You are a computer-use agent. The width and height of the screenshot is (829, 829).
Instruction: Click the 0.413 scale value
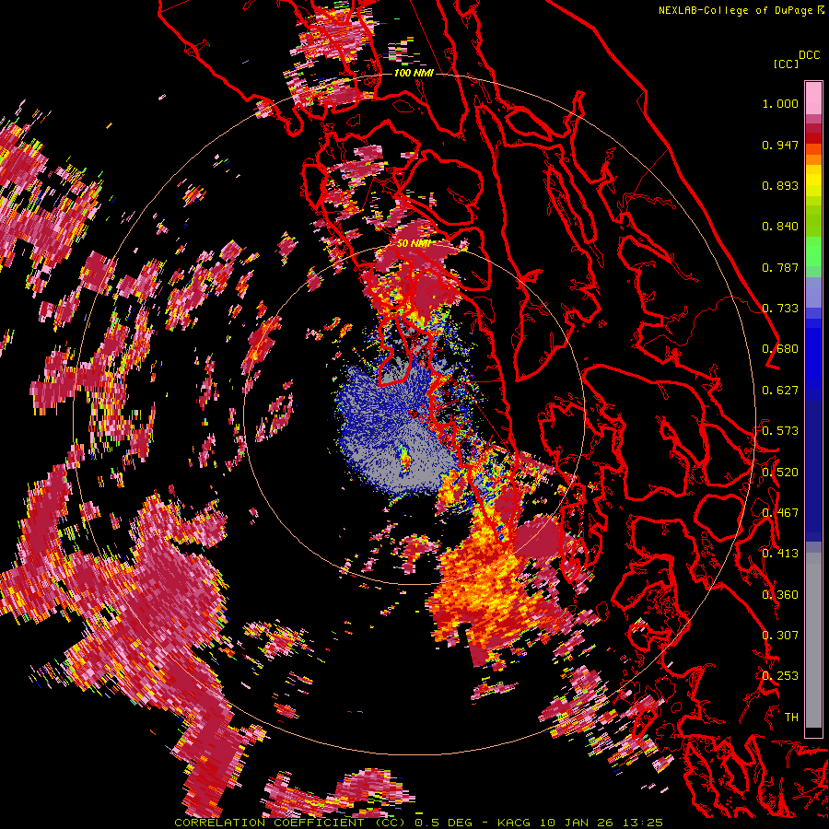(780, 554)
